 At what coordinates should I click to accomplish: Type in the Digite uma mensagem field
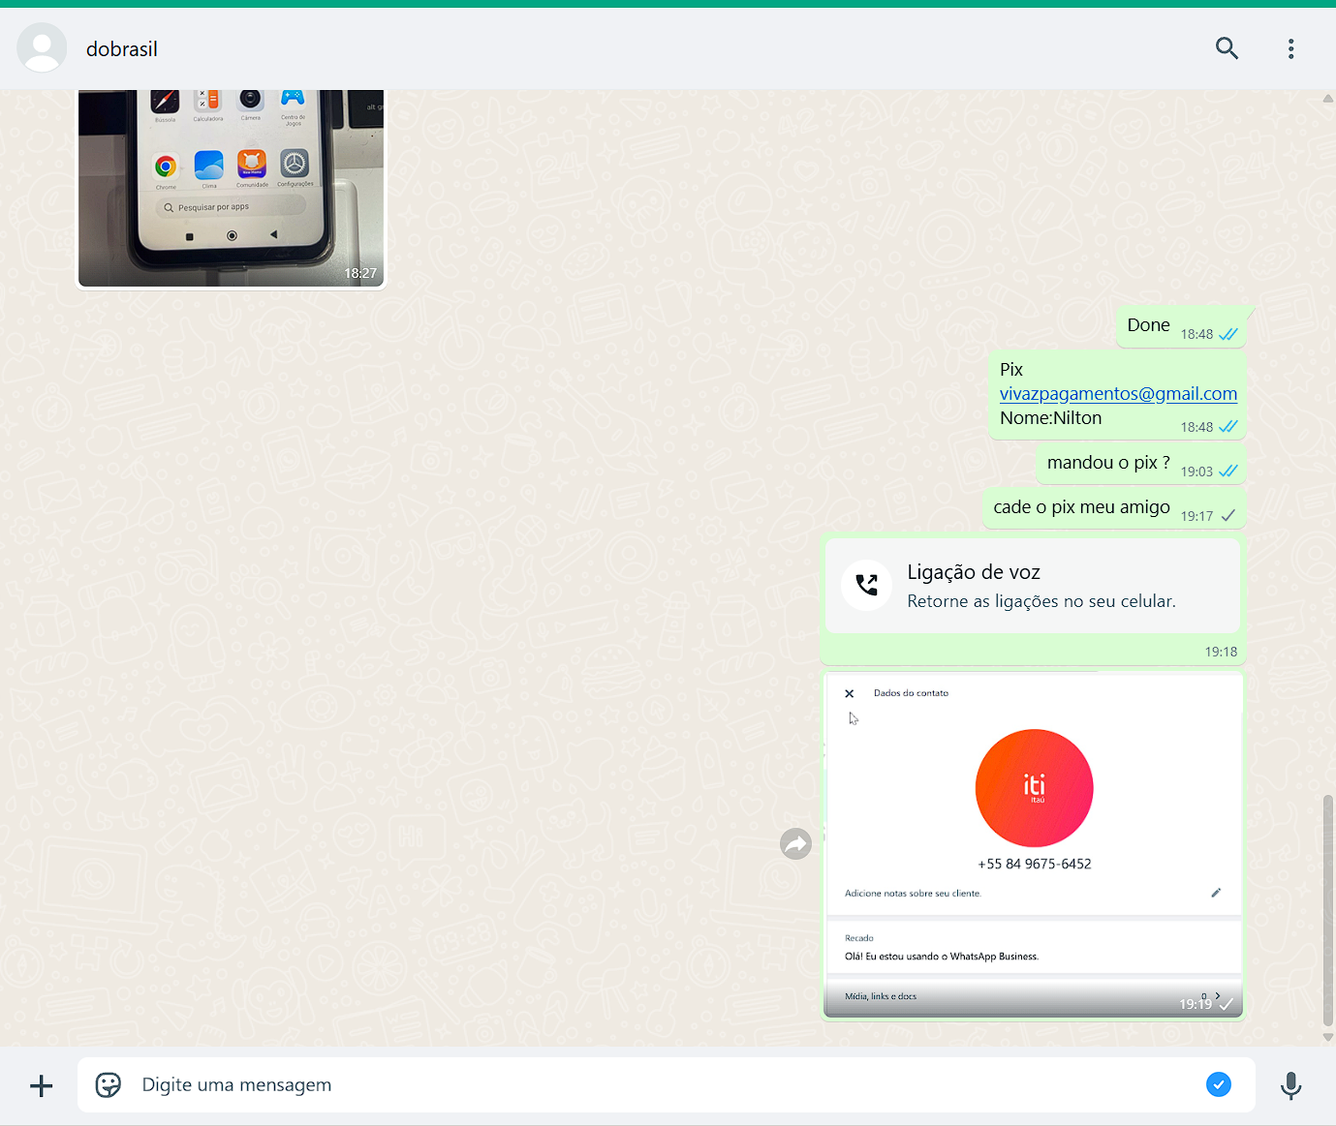click(x=659, y=1084)
